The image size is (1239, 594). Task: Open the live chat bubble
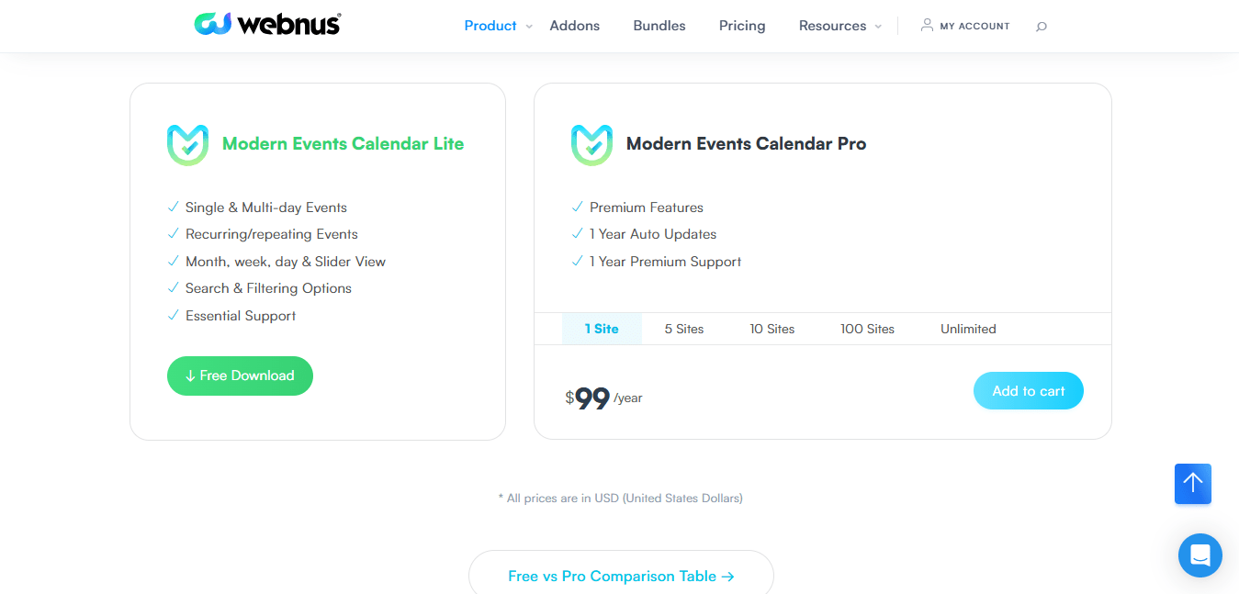1200,555
